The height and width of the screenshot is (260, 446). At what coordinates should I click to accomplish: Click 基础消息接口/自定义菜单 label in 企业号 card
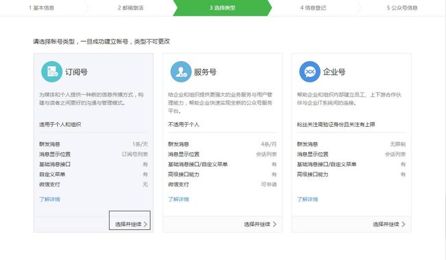pos(327,164)
